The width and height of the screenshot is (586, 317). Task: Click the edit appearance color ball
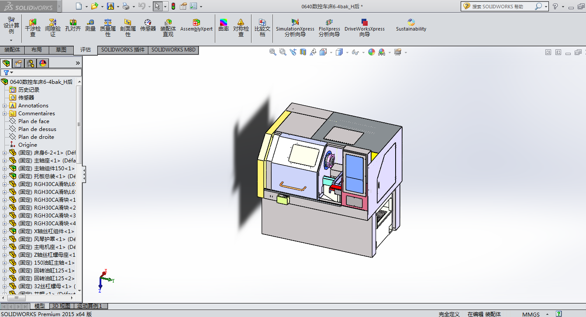(x=371, y=52)
